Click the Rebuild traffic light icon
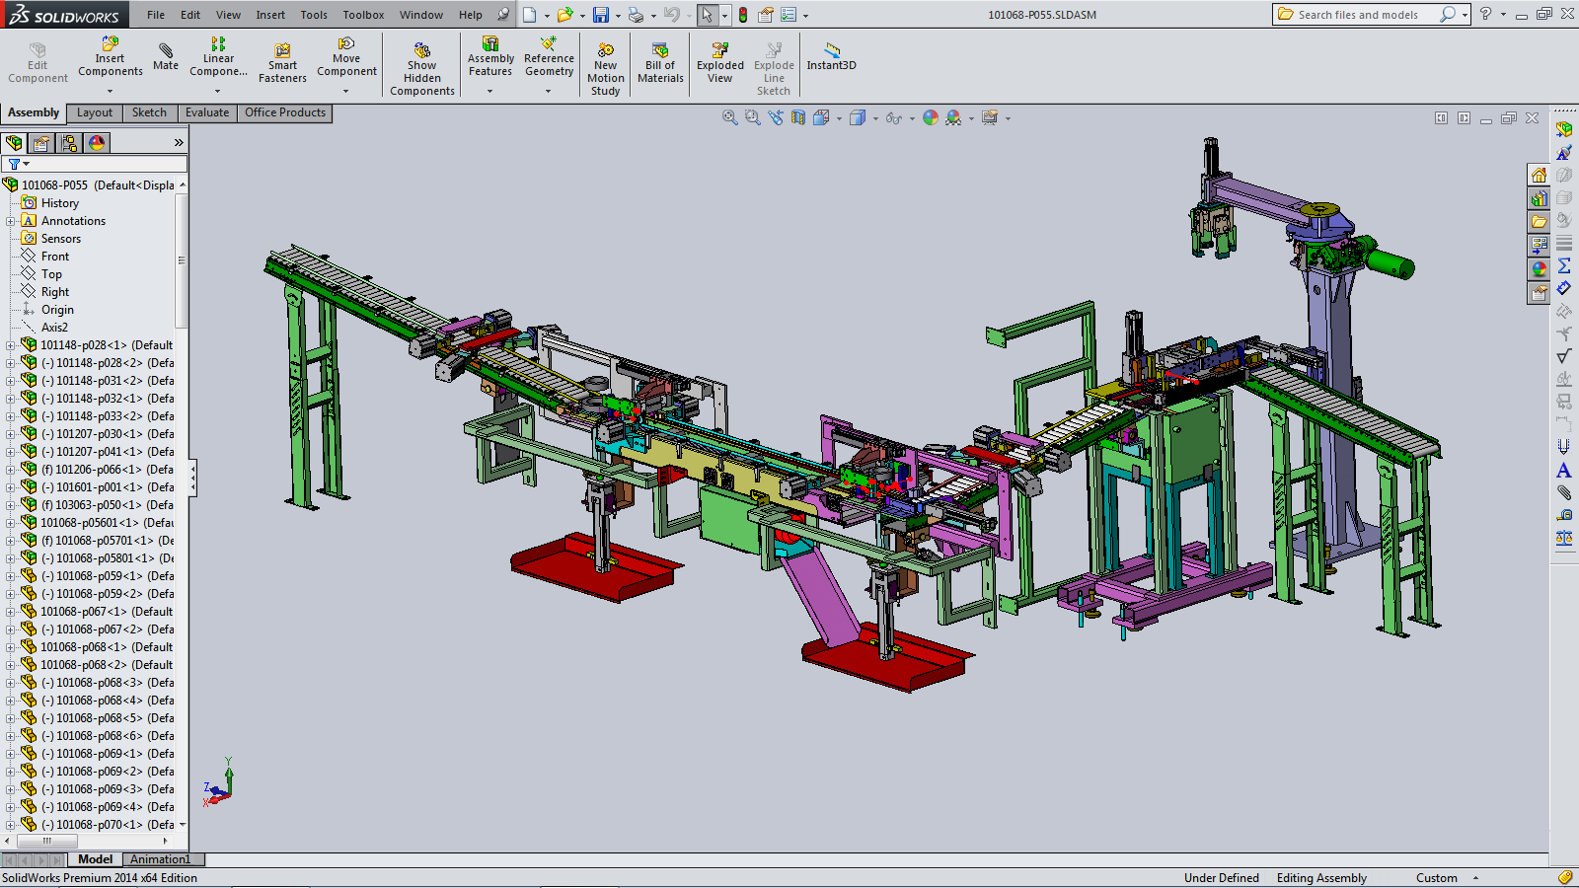This screenshot has height=888, width=1579. 743,15
